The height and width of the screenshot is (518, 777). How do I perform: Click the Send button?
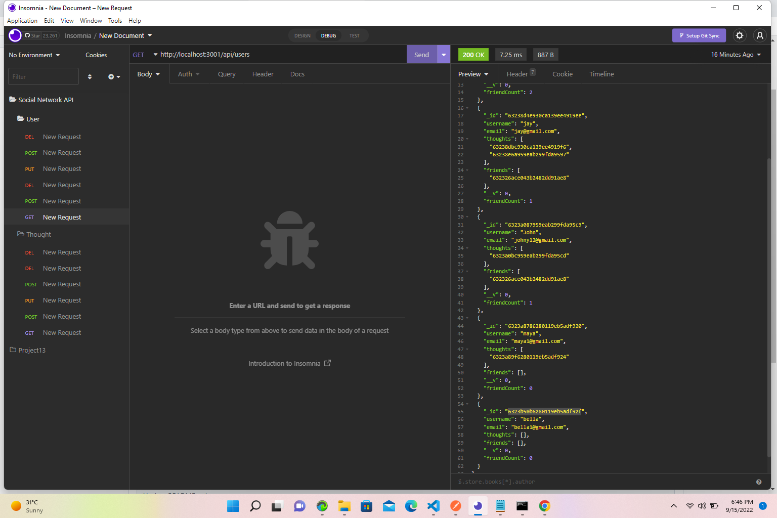[x=421, y=55]
